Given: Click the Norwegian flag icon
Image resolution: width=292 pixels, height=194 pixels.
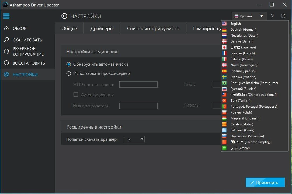Looking at the screenshot, I should 224,65.
